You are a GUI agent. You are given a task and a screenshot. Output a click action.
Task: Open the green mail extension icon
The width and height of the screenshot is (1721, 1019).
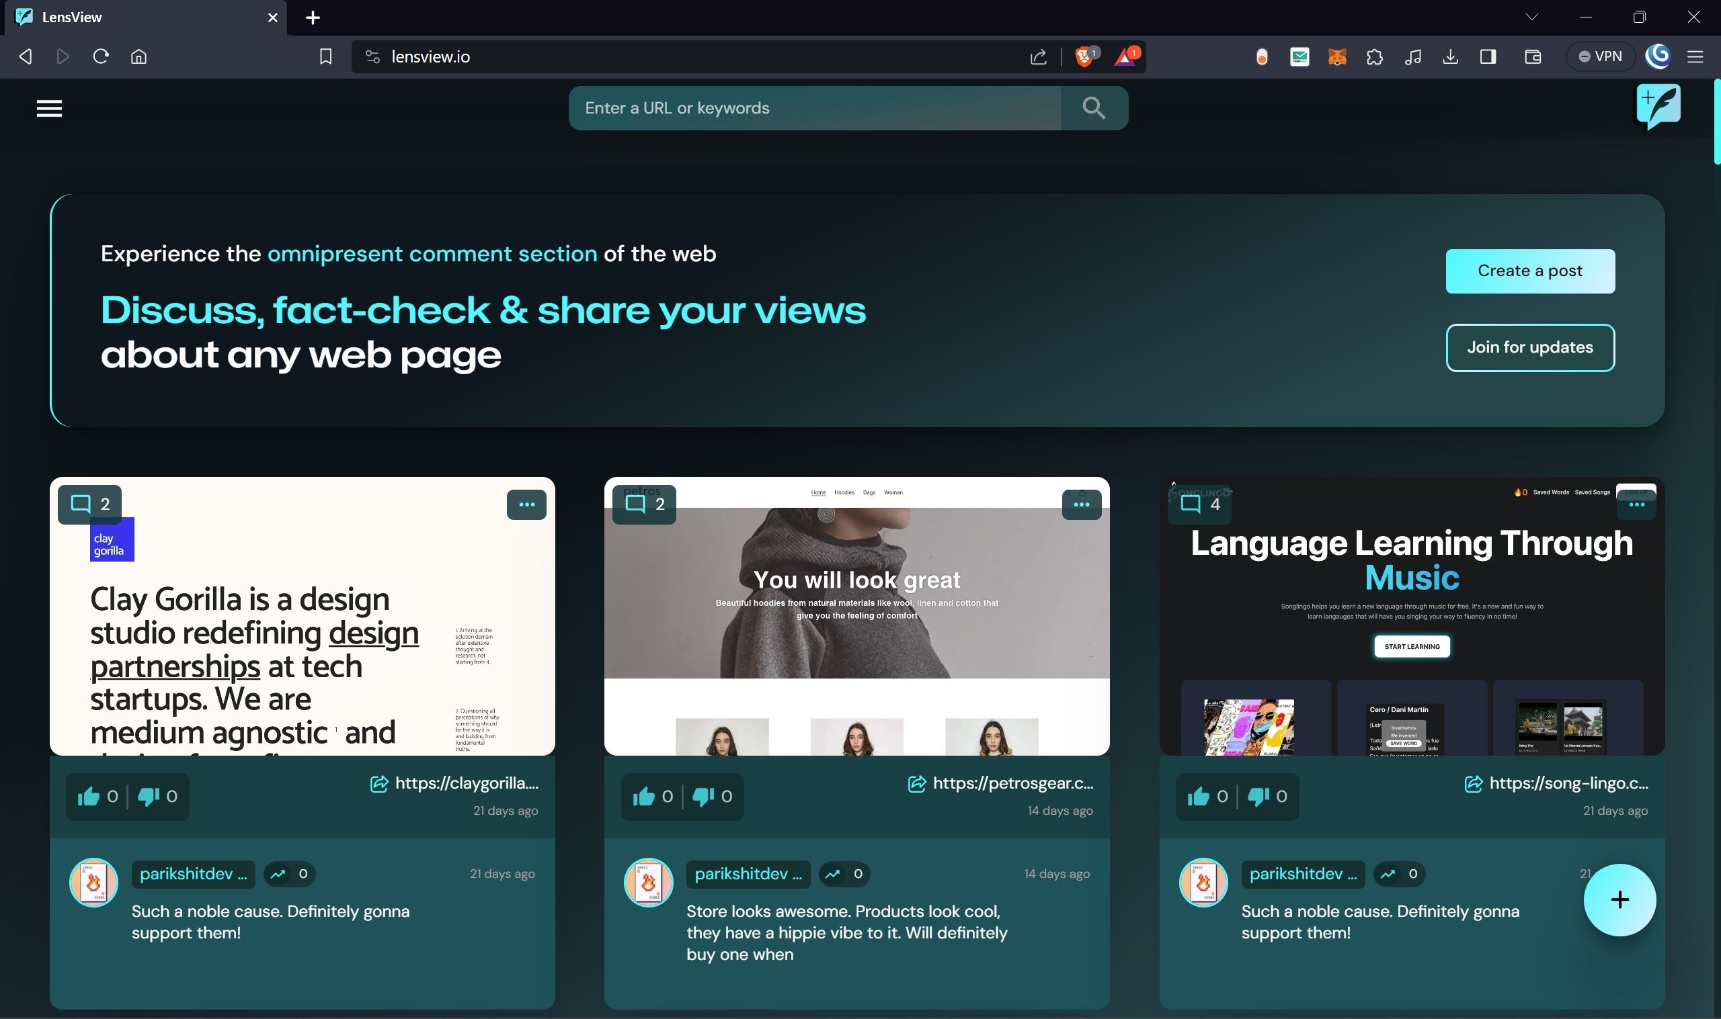pos(1299,56)
